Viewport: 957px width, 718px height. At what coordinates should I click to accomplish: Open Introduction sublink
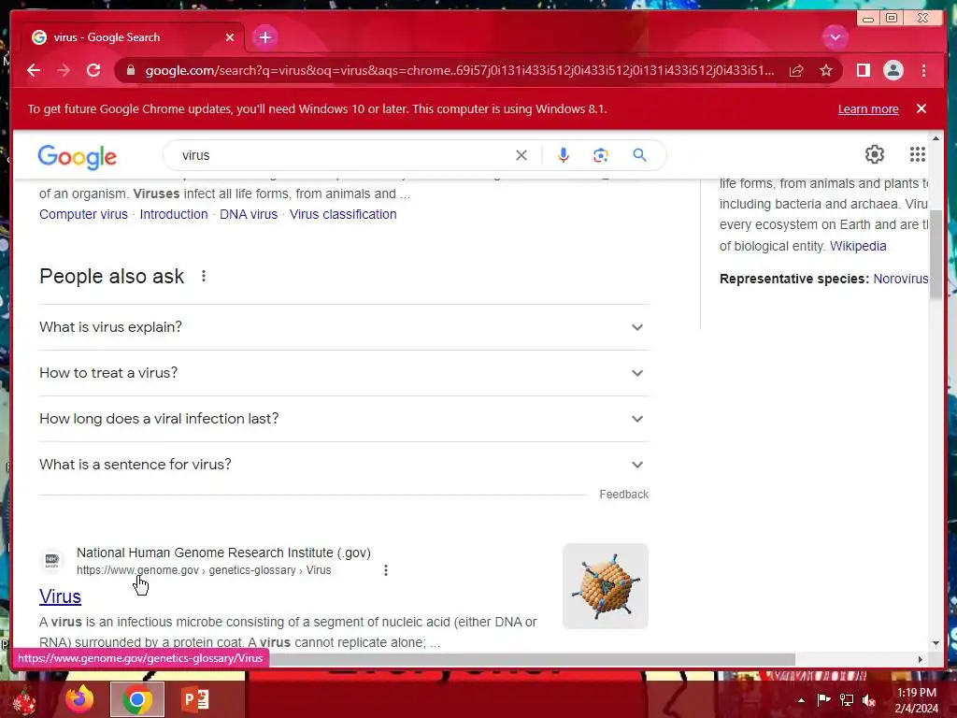click(174, 214)
